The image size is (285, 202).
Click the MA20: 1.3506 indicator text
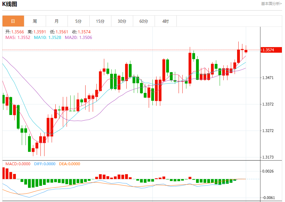78,37
